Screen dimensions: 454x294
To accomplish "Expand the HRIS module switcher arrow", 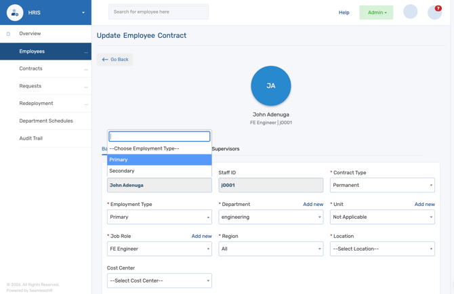I will click(x=83, y=13).
